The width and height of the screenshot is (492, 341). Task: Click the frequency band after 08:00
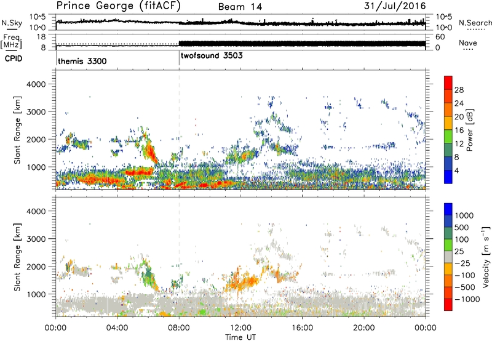tap(302, 43)
